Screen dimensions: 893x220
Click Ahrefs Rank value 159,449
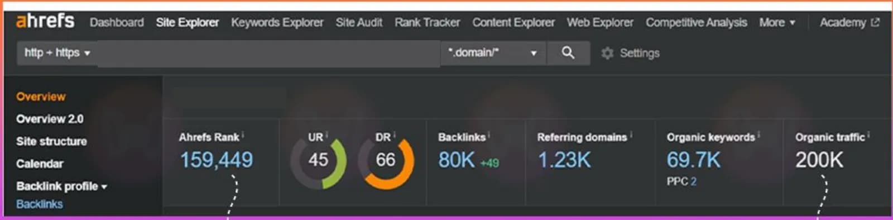tap(216, 161)
